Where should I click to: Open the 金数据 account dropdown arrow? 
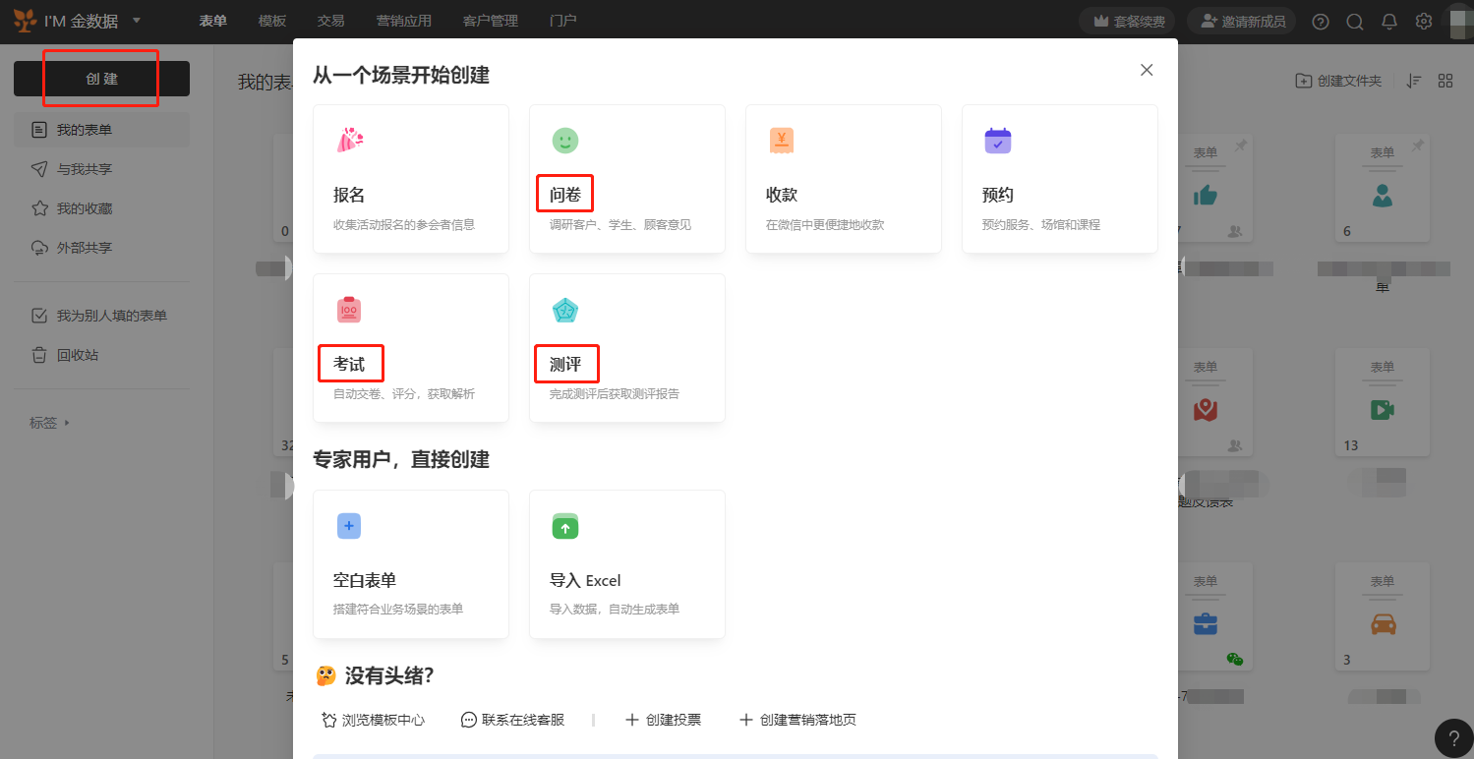[x=136, y=21]
